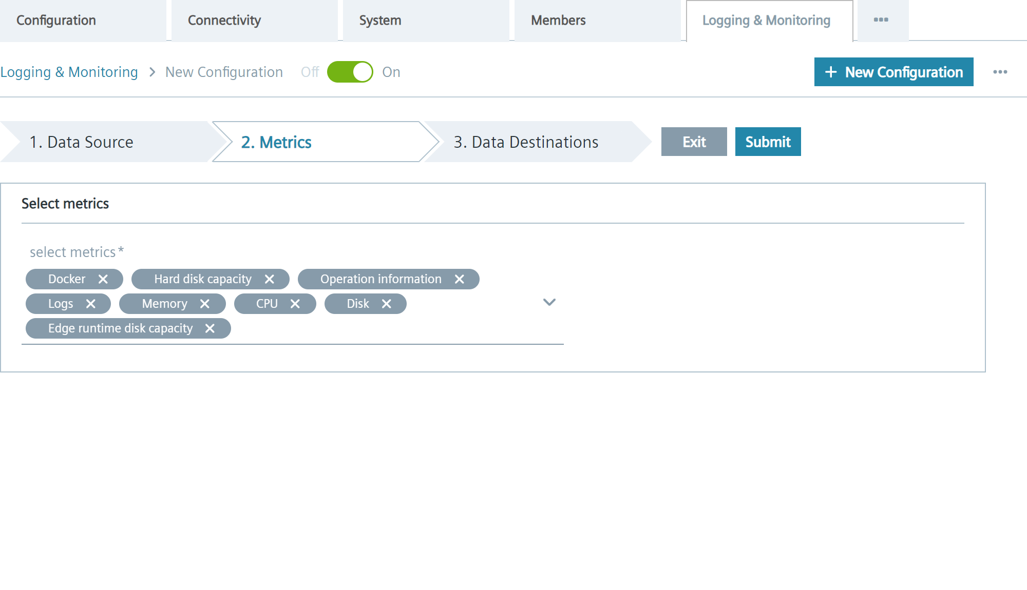
Task: Remove the Docker metric chip
Action: (103, 279)
